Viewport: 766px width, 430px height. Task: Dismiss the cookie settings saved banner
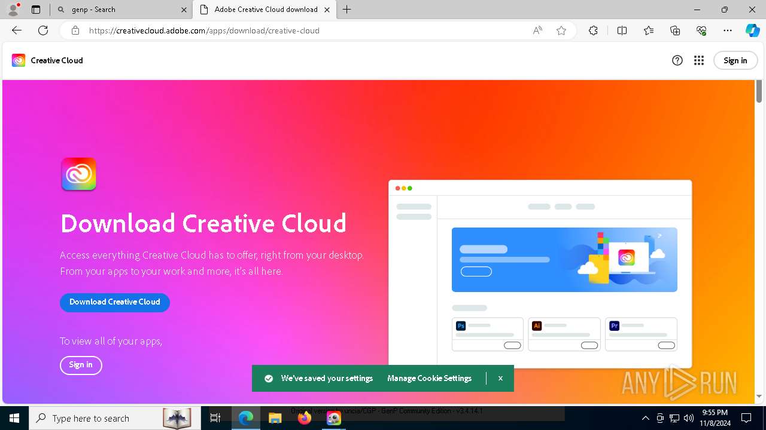500,379
